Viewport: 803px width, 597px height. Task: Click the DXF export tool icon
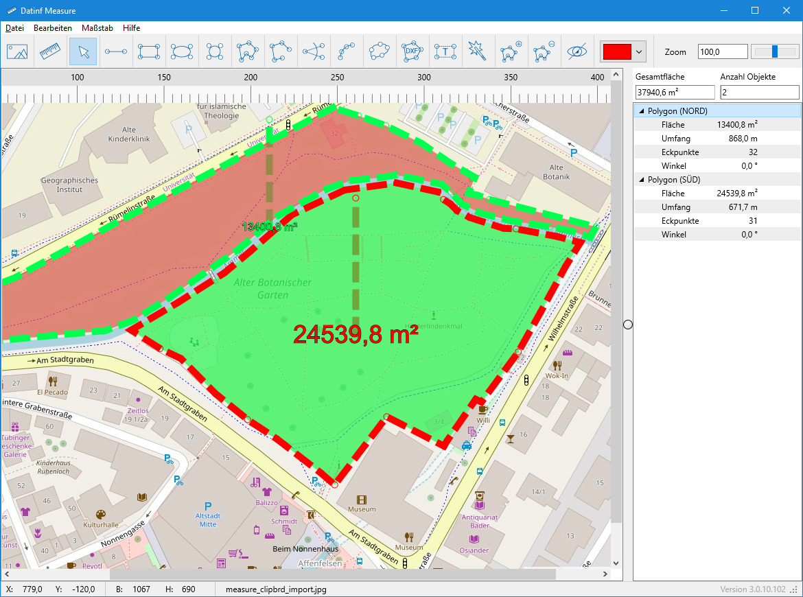pyautogui.click(x=412, y=51)
